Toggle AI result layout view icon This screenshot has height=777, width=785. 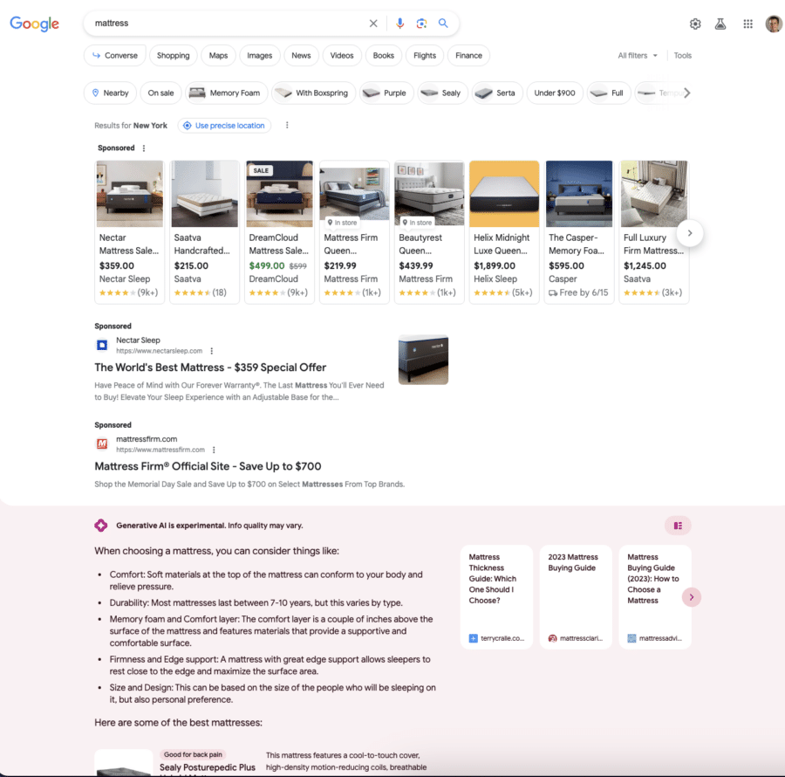(x=678, y=526)
